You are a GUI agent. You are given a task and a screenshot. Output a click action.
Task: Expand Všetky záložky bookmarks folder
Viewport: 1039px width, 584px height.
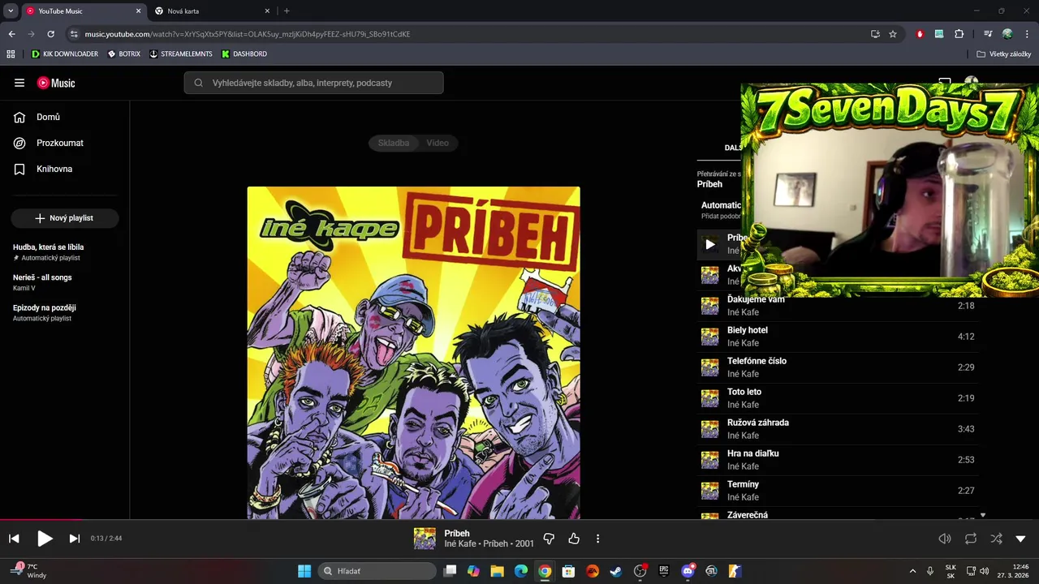pos(1004,54)
